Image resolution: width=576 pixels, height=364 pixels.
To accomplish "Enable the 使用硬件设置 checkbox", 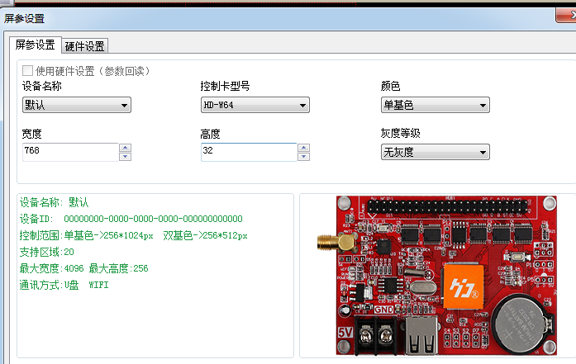I will 28,71.
